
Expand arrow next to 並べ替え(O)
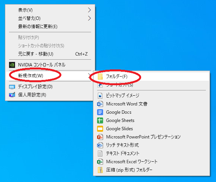click(90, 18)
